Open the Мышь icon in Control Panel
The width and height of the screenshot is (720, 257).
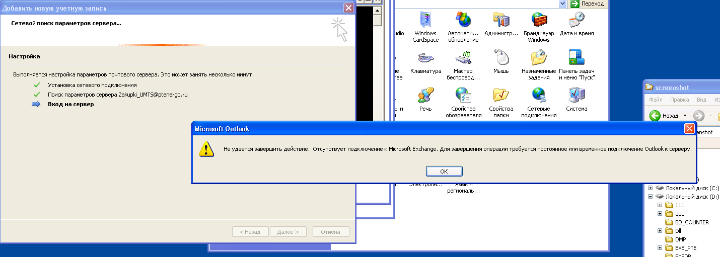501,61
